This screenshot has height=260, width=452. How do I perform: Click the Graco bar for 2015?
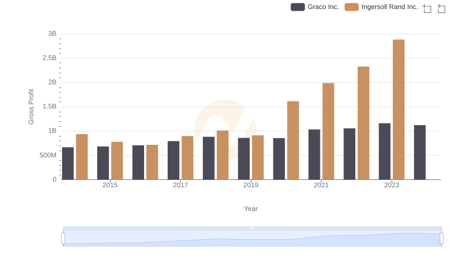coord(103,163)
